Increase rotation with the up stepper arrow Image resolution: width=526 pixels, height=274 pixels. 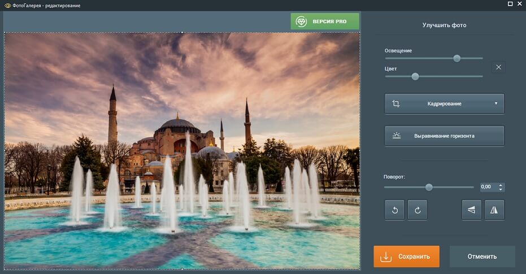(x=501, y=185)
